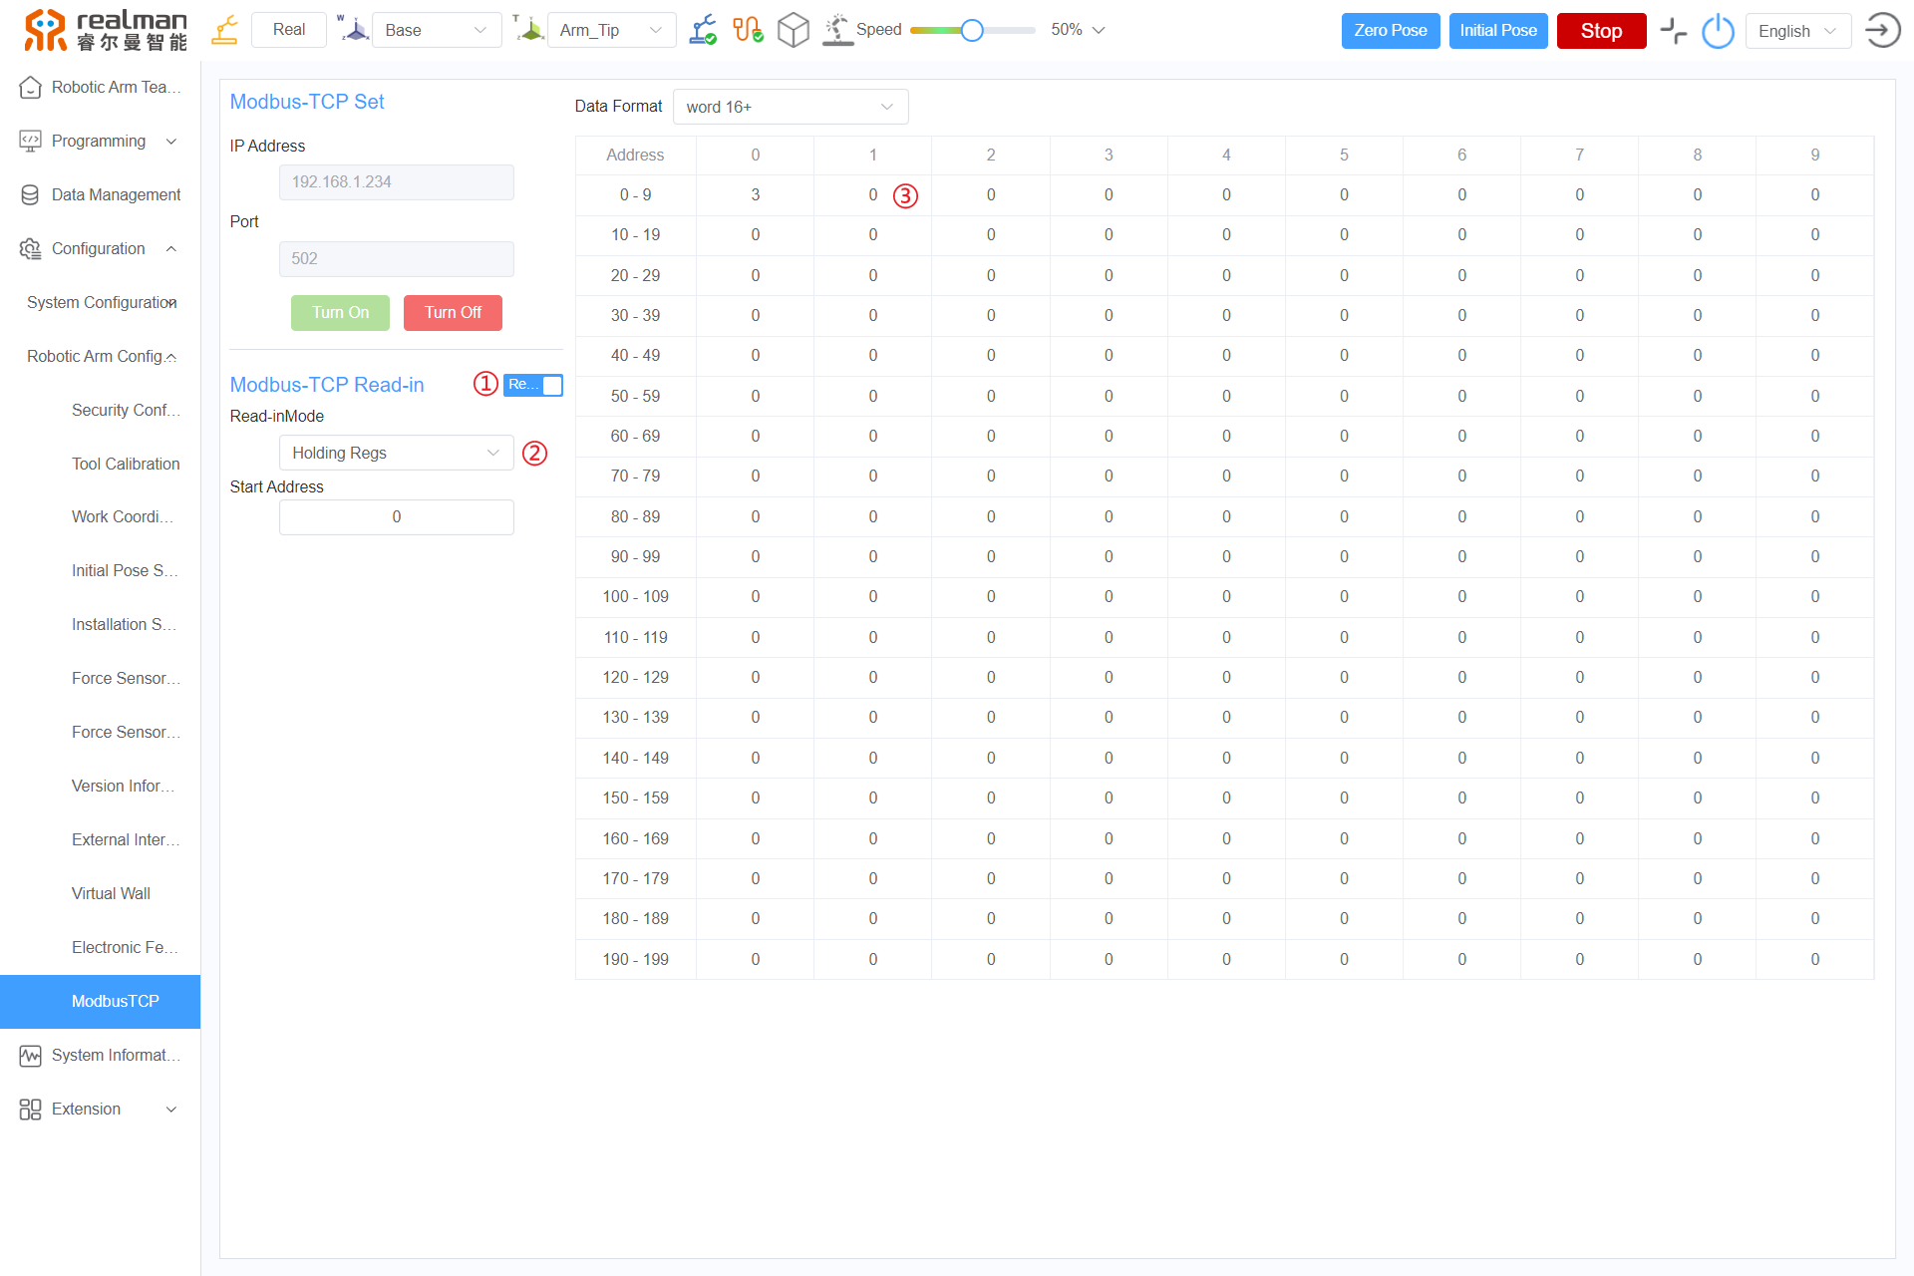Image resolution: width=1914 pixels, height=1276 pixels.
Task: Click the orange cable connection status icon
Action: (x=748, y=30)
